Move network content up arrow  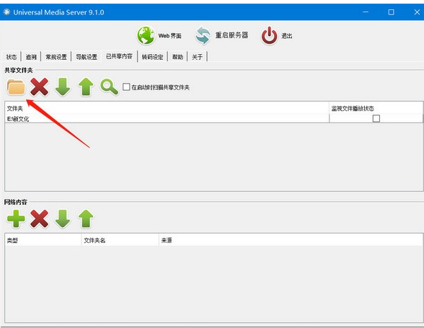click(x=86, y=218)
